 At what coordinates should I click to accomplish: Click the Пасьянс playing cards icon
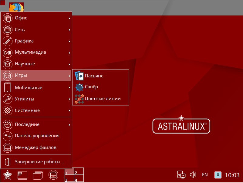[x=79, y=76]
